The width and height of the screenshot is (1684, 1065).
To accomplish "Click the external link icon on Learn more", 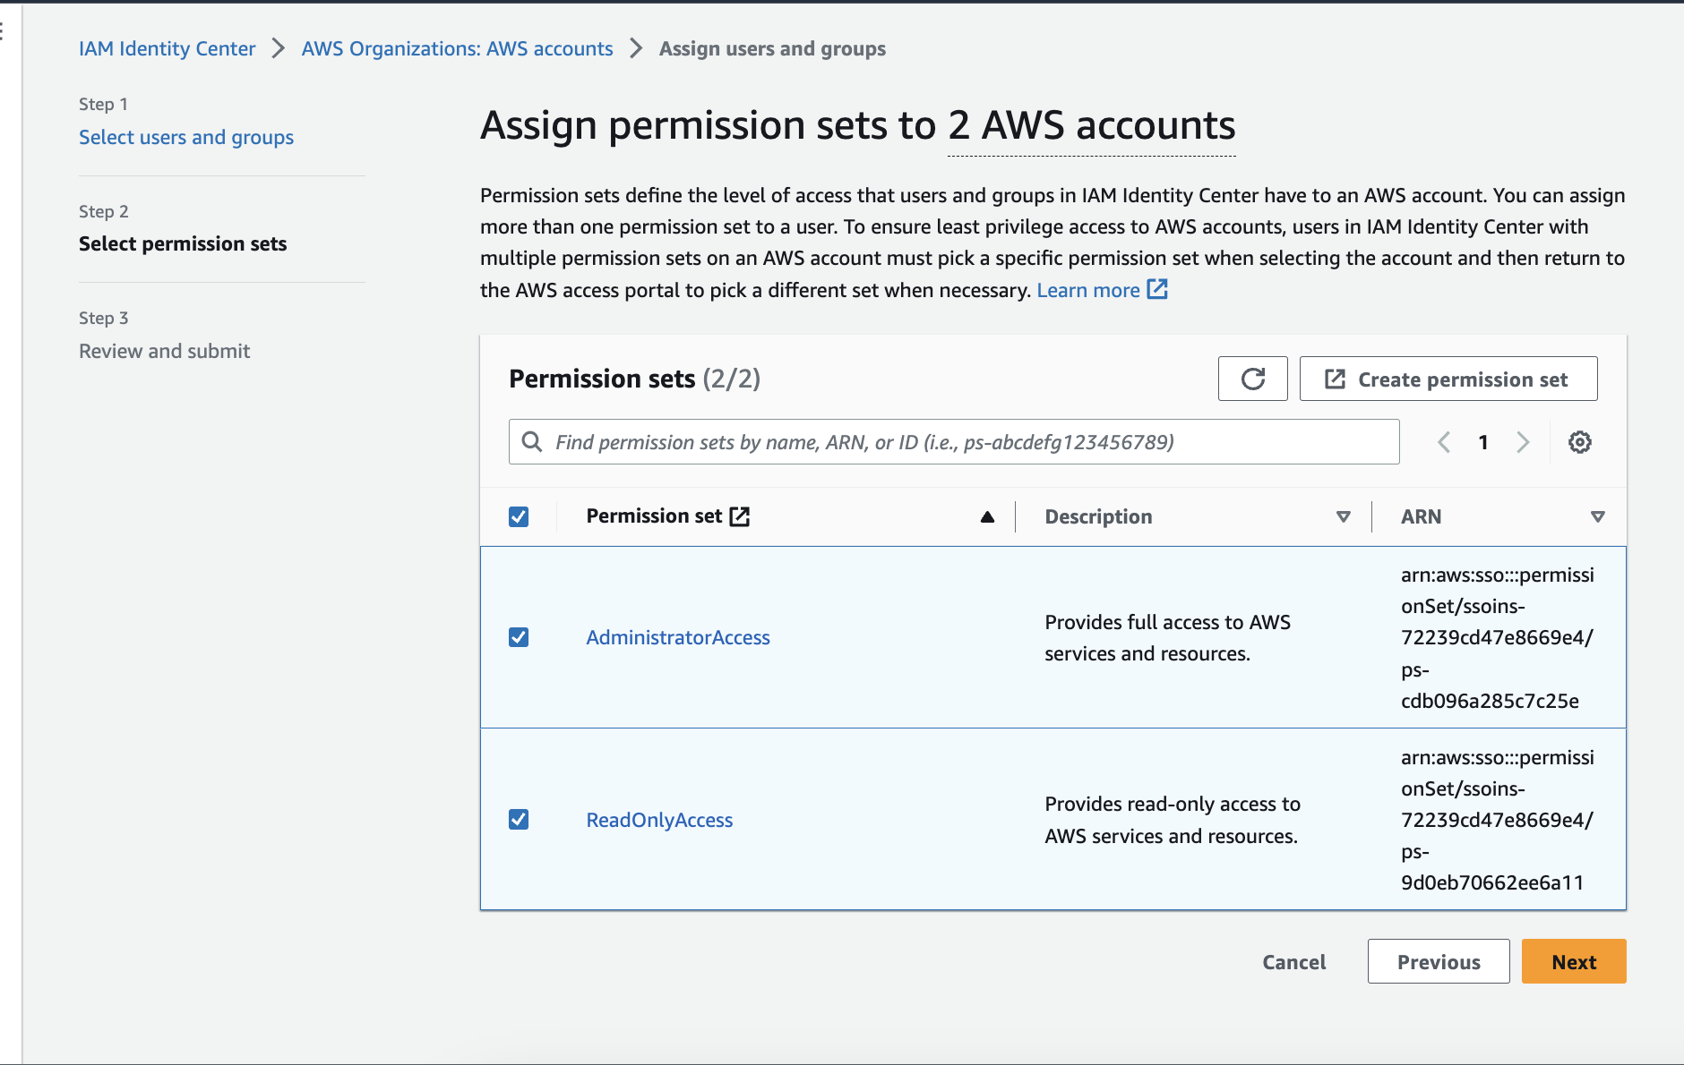I will [1159, 289].
